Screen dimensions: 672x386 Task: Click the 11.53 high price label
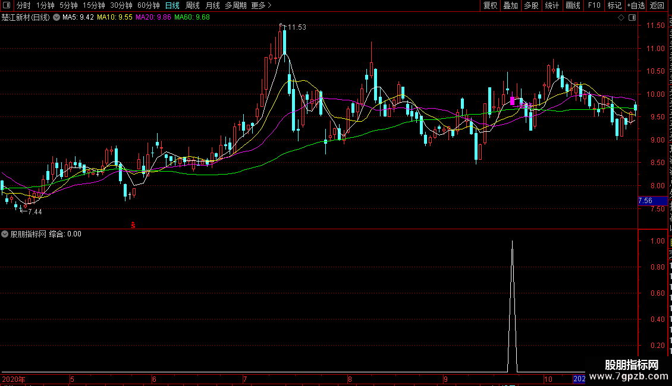coord(297,27)
